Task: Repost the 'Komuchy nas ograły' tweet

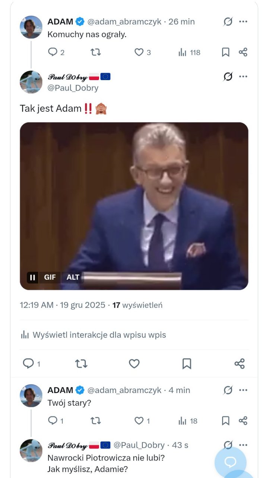Action: (96, 52)
